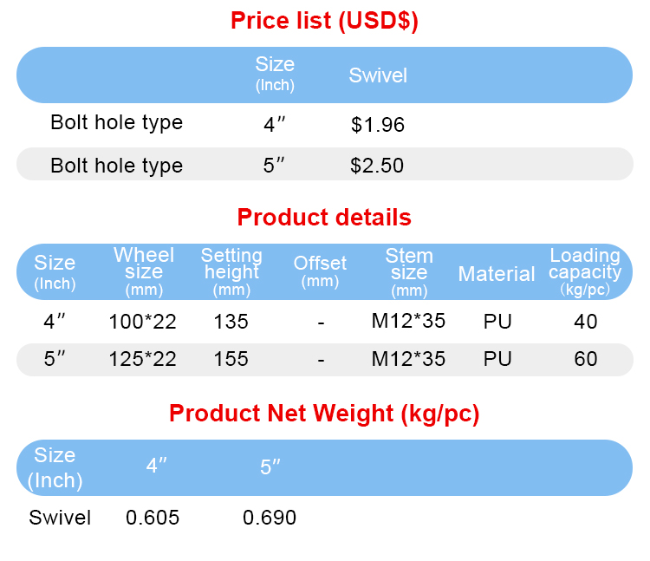The height and width of the screenshot is (561, 650).
Task: Click the "Wheel size" column header
Action: pos(144,271)
